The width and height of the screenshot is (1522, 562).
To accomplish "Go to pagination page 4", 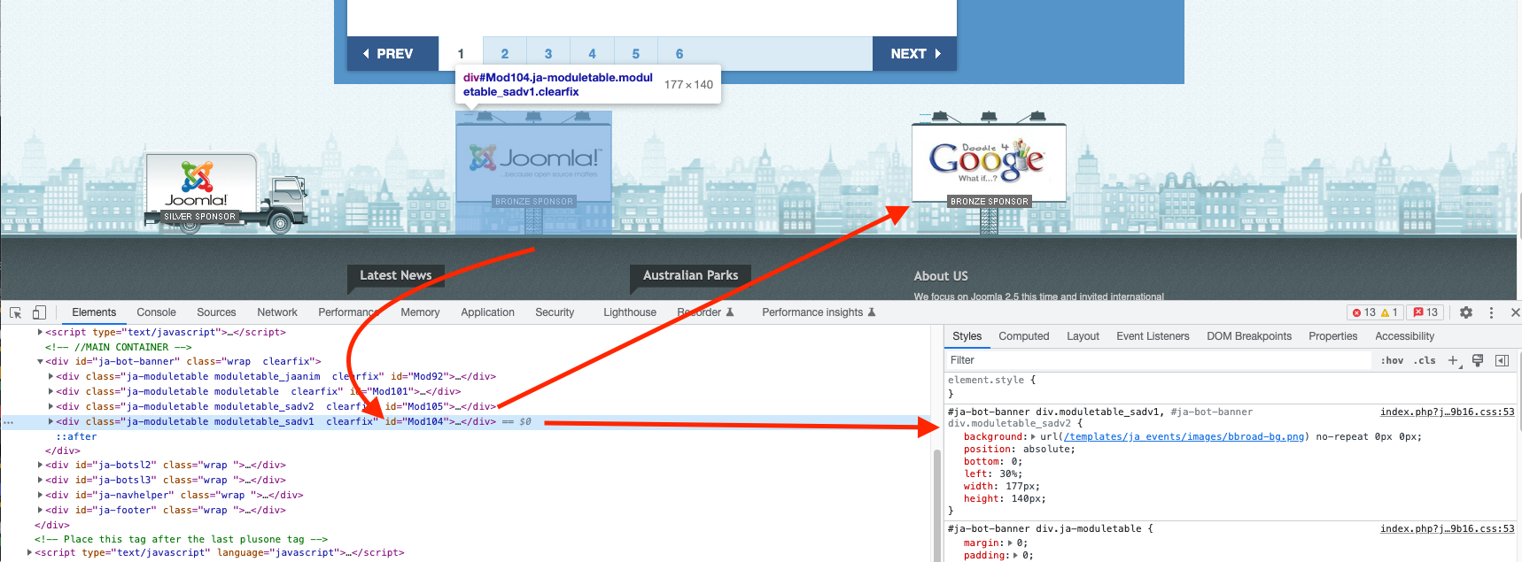I will pos(592,54).
